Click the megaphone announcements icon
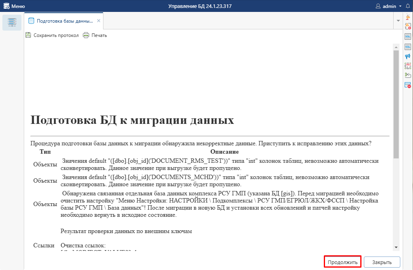413x270 pixels. point(408,56)
